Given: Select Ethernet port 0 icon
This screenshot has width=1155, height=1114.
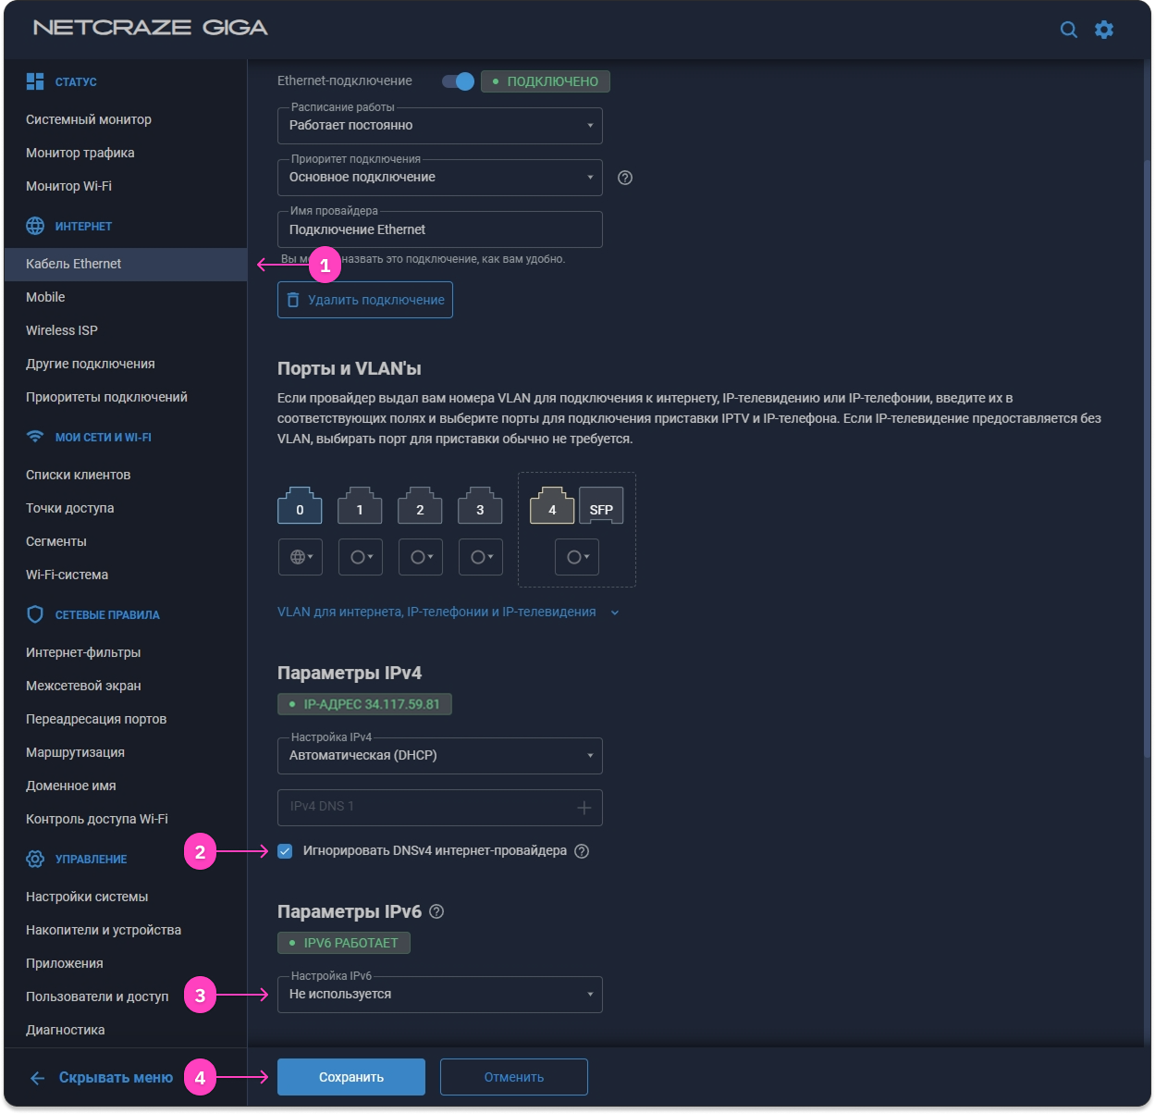Looking at the screenshot, I should [x=300, y=506].
